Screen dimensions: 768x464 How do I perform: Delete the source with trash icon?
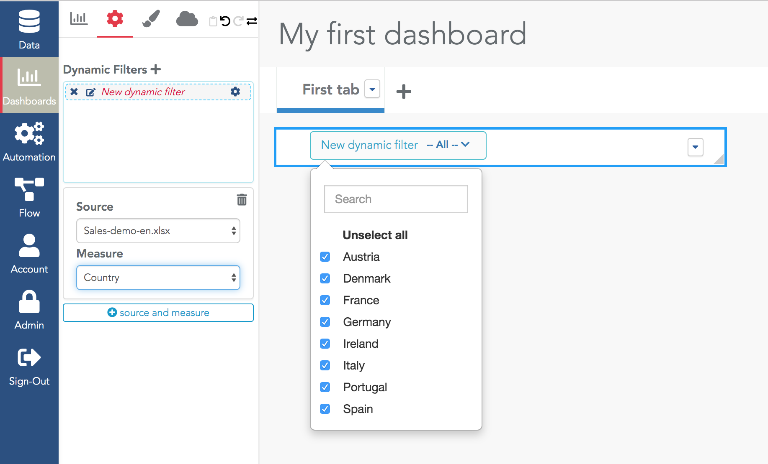coord(242,199)
